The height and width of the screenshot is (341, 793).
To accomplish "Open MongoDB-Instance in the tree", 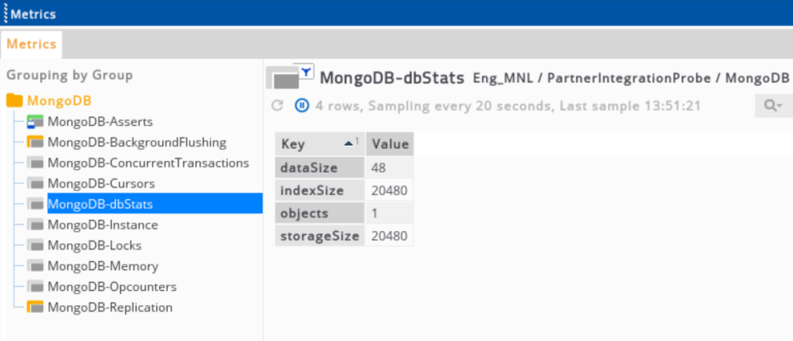I will 103,225.
